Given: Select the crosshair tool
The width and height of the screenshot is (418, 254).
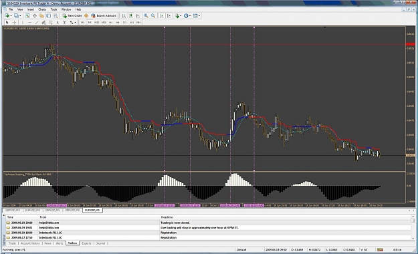Looking at the screenshot, I should [14, 22].
